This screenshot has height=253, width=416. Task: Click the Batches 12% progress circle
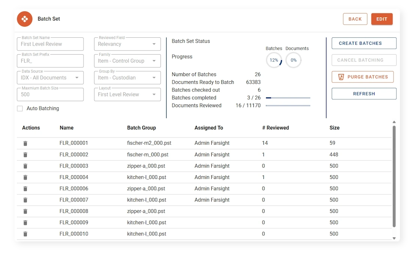pos(274,60)
